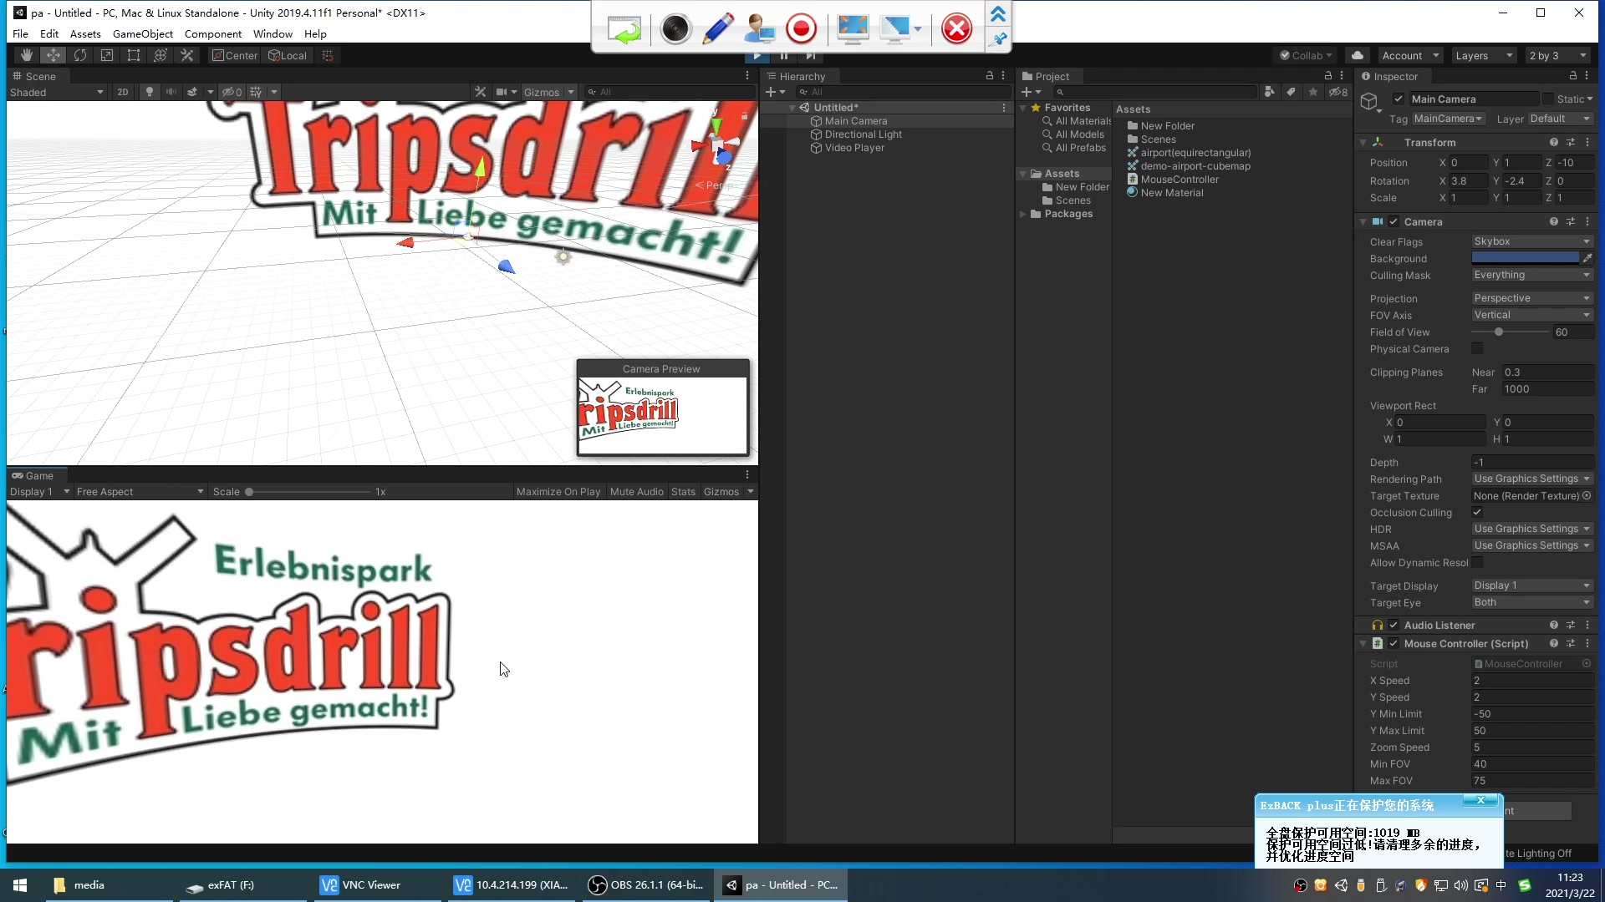Select the Rect Transform tool
1605x902 pixels.
134,55
